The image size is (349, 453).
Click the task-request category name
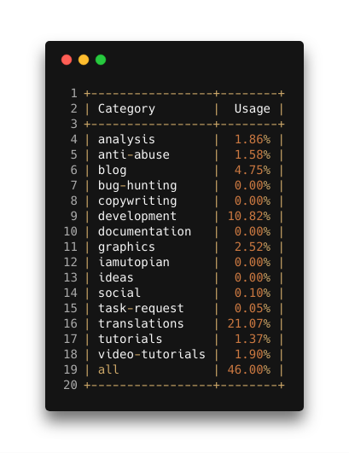141,309
